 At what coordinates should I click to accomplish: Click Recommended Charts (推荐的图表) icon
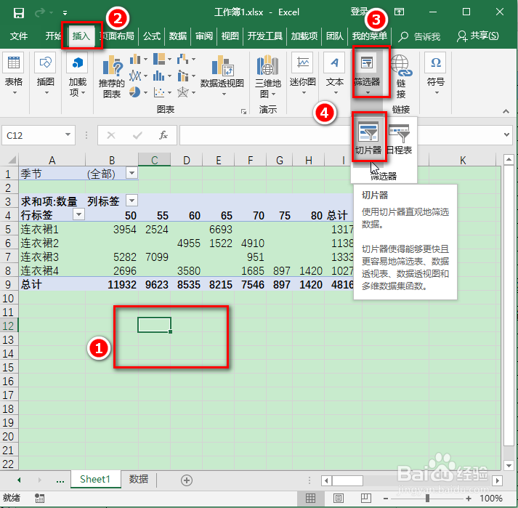coord(112,77)
